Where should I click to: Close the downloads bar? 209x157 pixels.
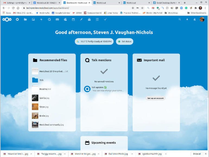point(206,154)
